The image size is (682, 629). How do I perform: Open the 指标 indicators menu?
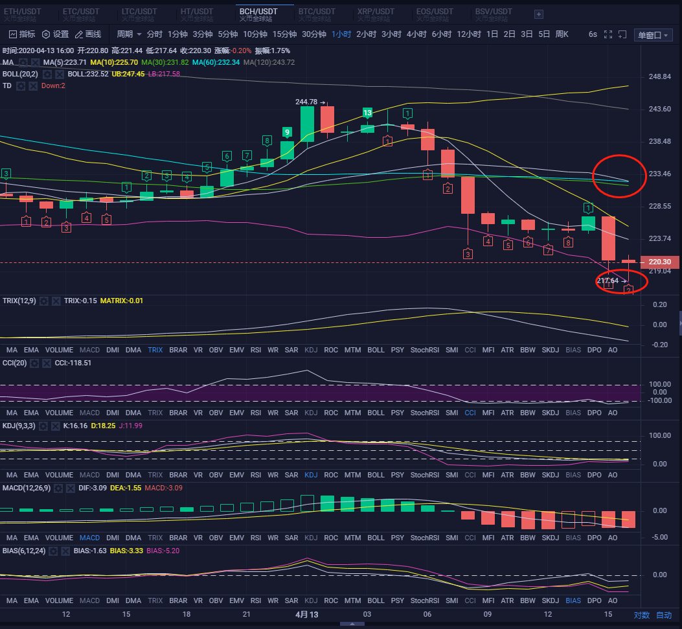pos(22,34)
